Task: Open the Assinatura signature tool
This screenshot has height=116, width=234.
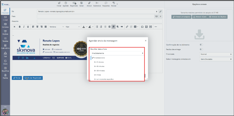Action: point(96,3)
